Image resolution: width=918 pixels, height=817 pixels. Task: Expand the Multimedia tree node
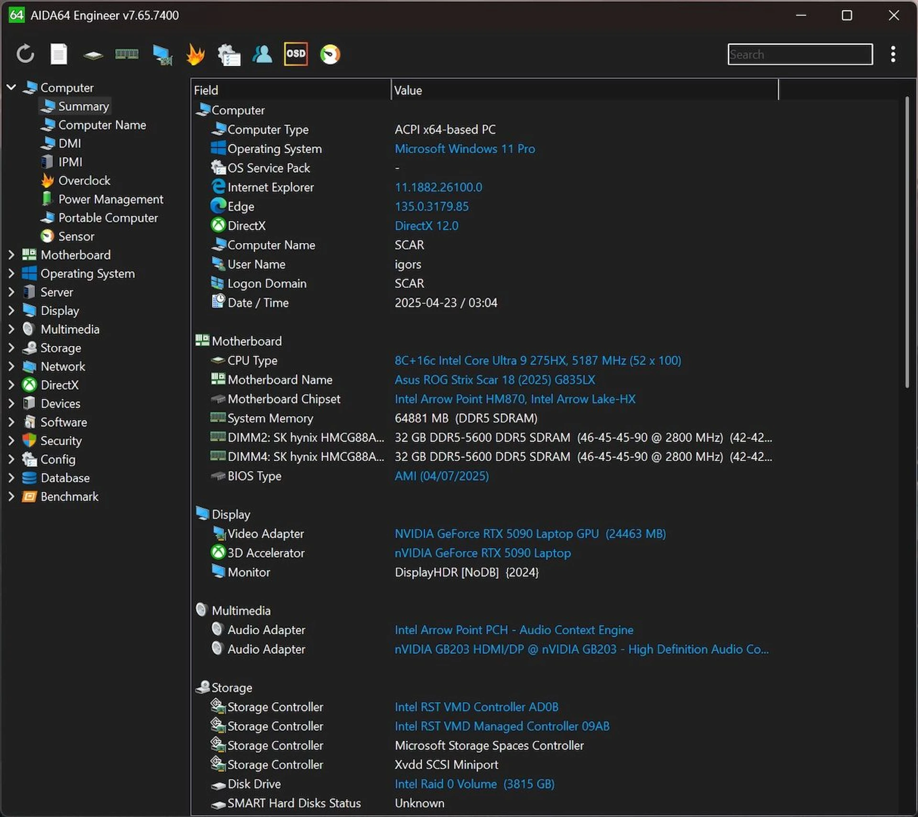(11, 329)
